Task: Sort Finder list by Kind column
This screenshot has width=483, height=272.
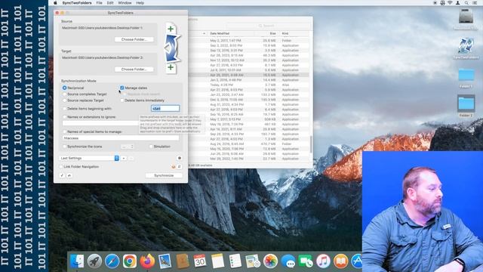Action: 285,33
